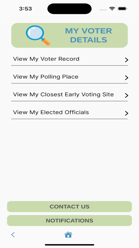Tap the back arrow icon
This screenshot has height=248, width=139.
coord(13,234)
